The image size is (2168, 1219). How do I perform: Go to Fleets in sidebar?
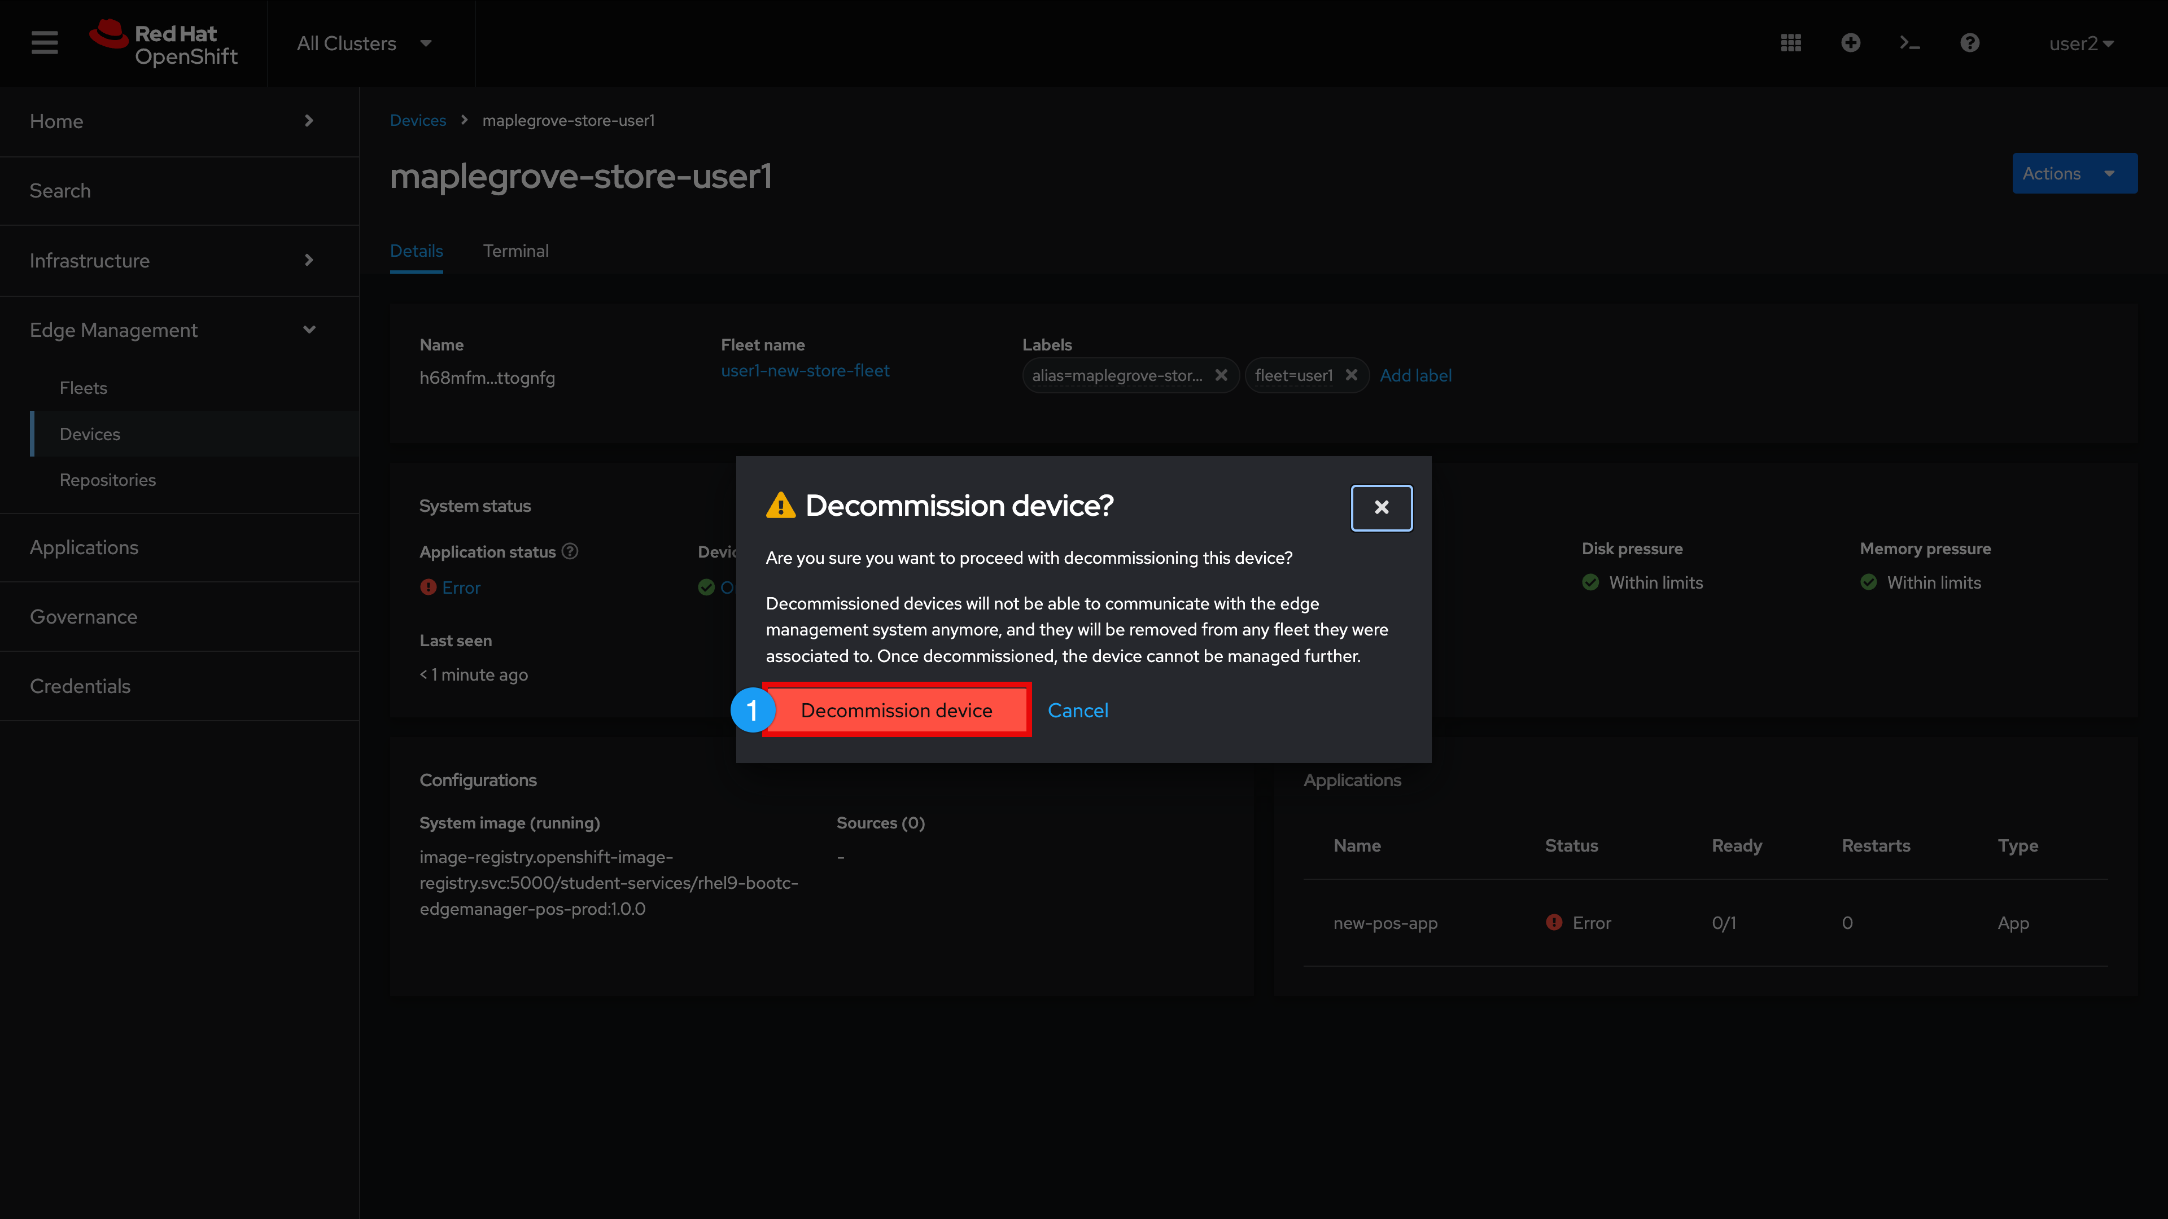point(194,388)
